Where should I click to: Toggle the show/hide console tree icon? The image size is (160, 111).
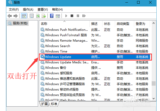(x=24, y=16)
